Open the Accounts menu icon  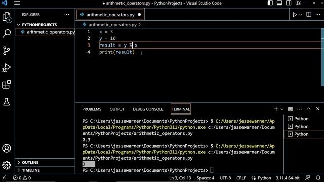[7, 148]
